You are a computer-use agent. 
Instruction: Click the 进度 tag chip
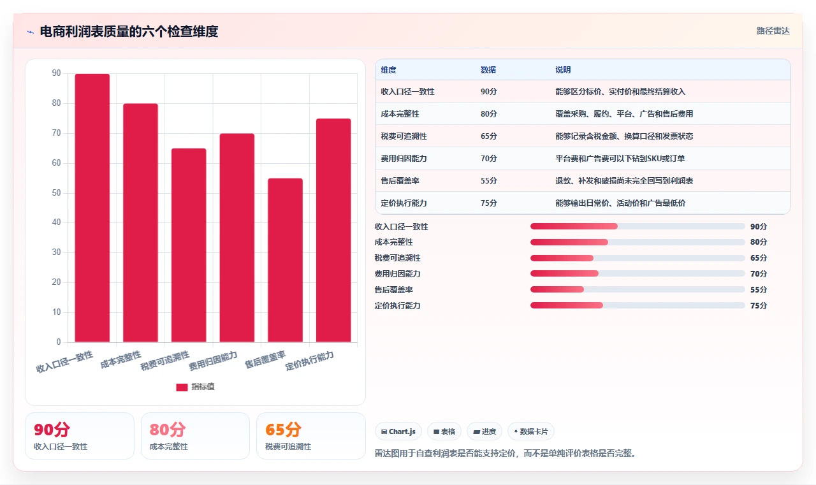point(484,431)
